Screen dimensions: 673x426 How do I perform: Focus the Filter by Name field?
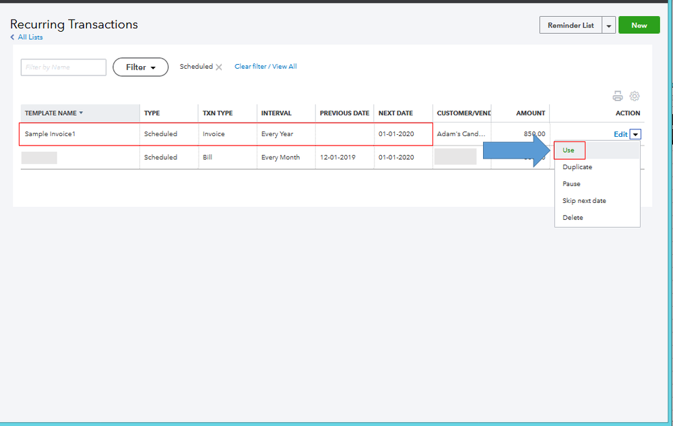pos(63,67)
